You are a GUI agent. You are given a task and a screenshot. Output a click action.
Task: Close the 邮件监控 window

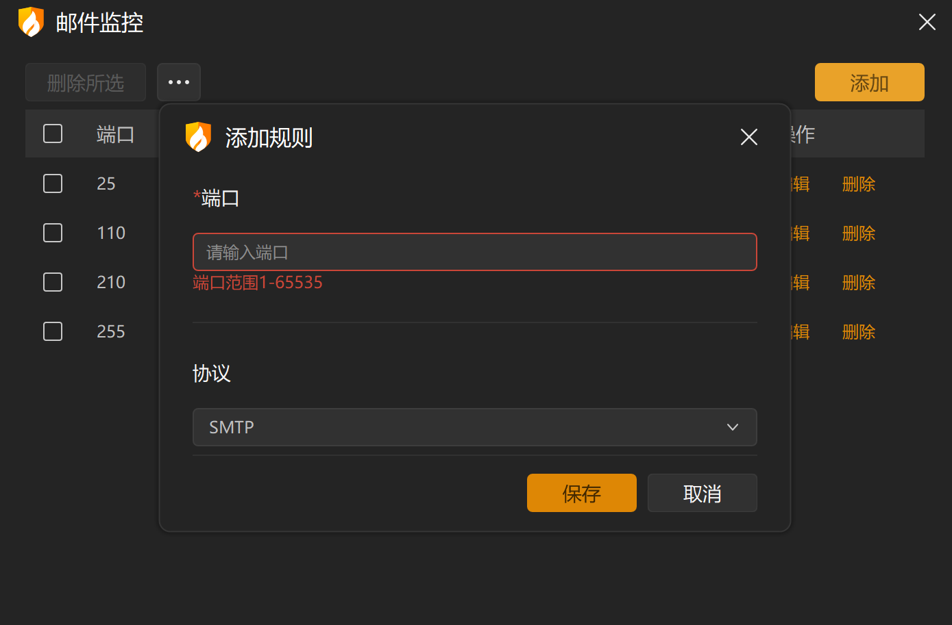coord(927,23)
